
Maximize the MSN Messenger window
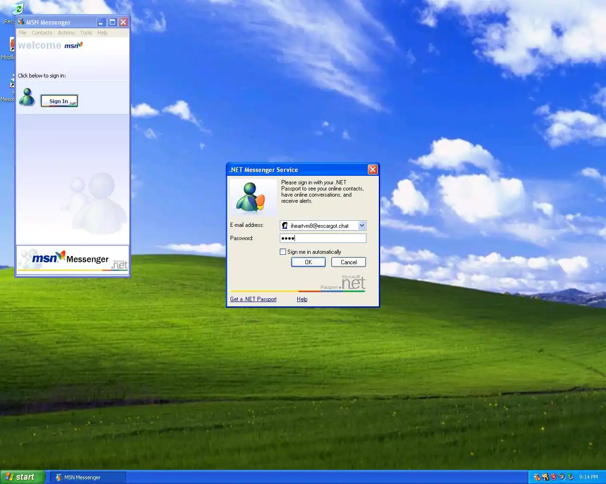coord(113,22)
